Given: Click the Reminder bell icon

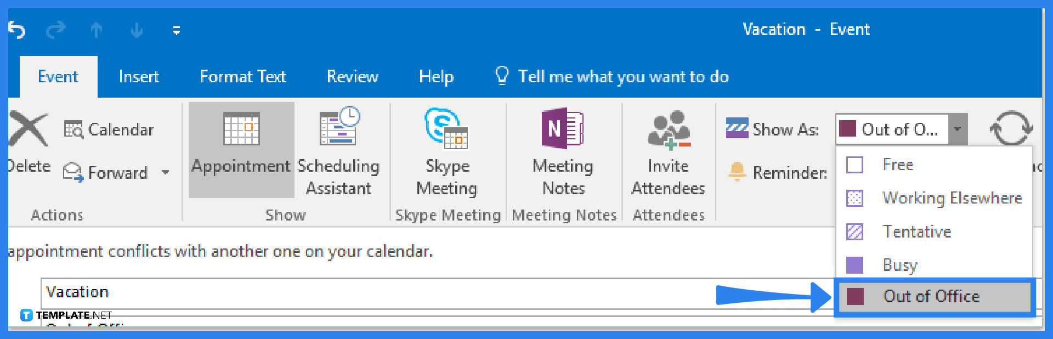Looking at the screenshot, I should (737, 172).
